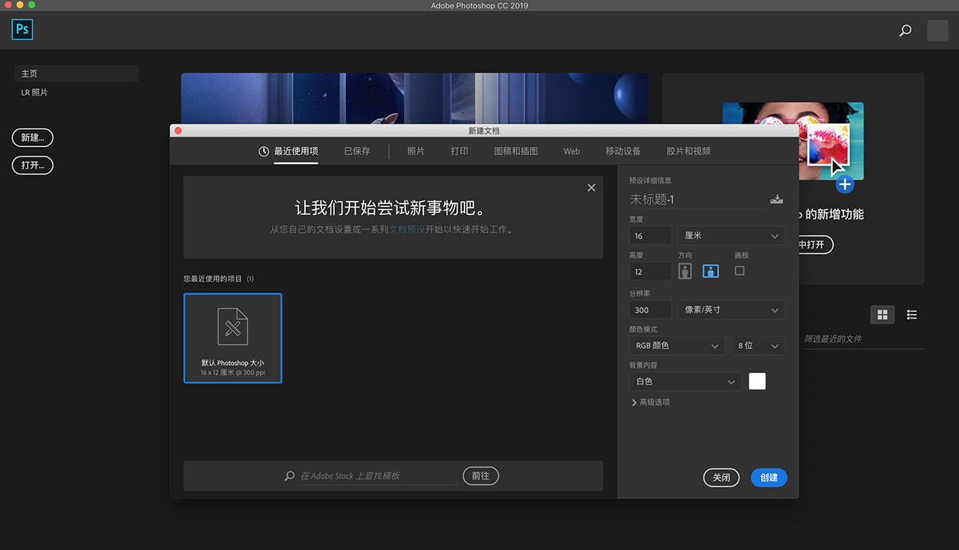This screenshot has width=959, height=550.
Task: Switch to the Web tab
Action: pyautogui.click(x=572, y=151)
